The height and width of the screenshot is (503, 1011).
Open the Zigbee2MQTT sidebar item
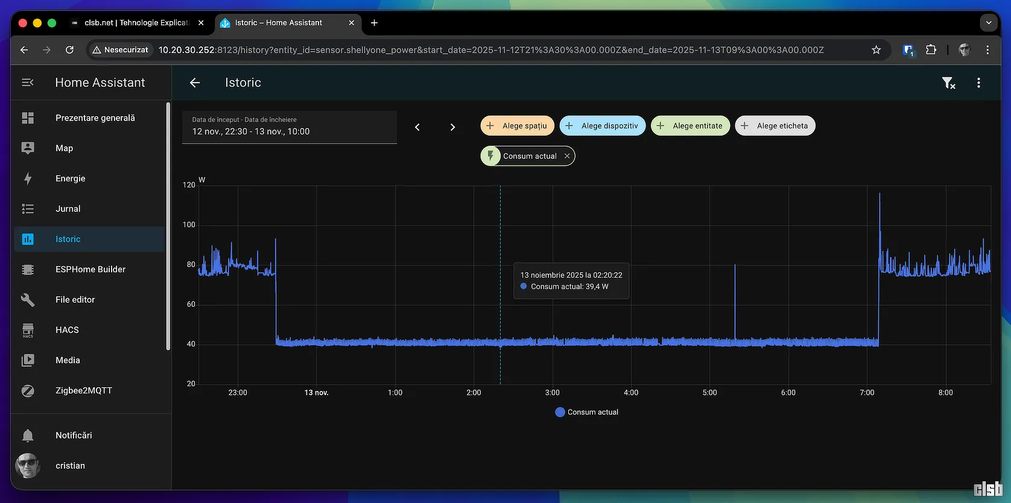point(84,390)
